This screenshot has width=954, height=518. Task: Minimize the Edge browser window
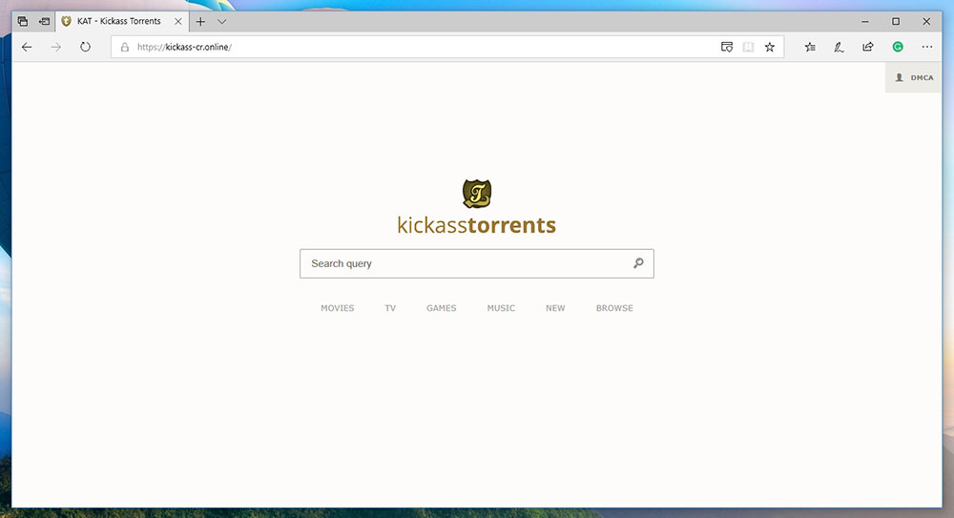865,21
